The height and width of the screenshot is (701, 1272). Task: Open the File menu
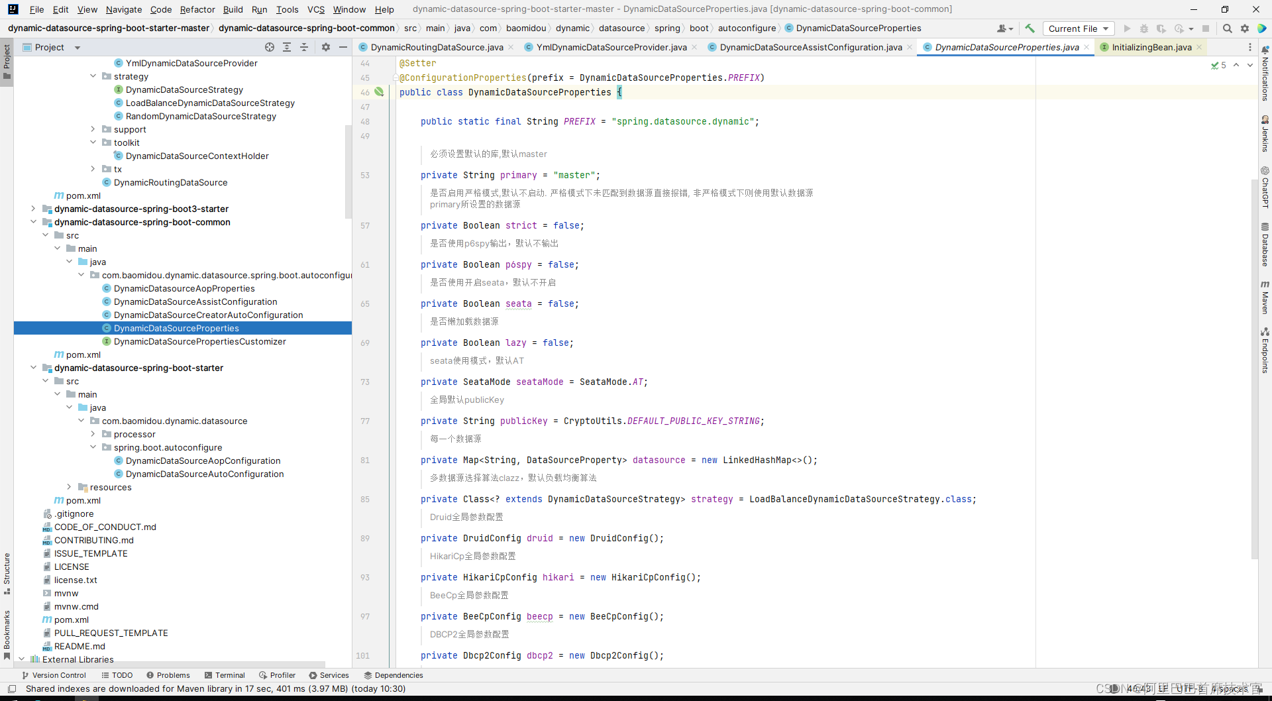click(36, 9)
